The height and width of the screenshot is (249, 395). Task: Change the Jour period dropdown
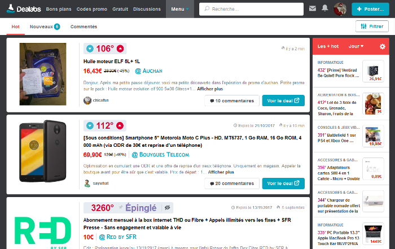pyautogui.click(x=356, y=46)
